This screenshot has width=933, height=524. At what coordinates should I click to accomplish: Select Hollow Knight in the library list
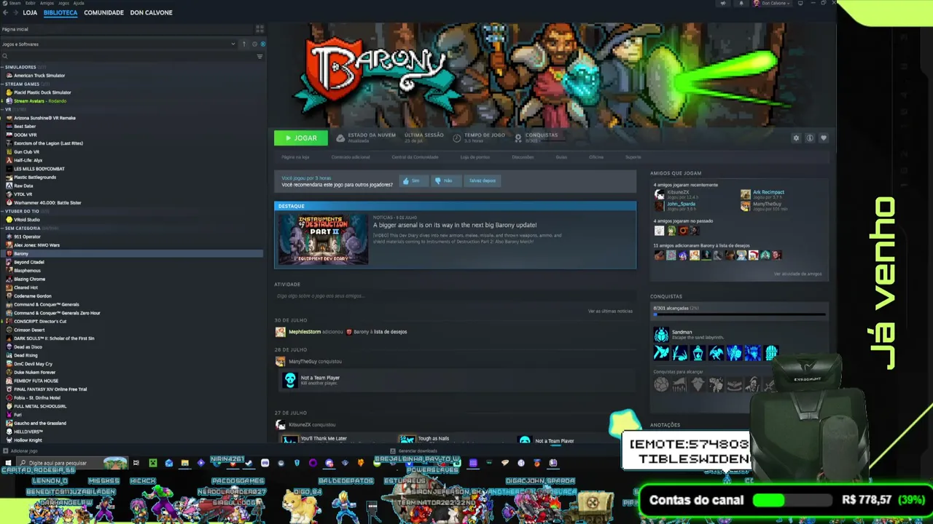point(28,440)
